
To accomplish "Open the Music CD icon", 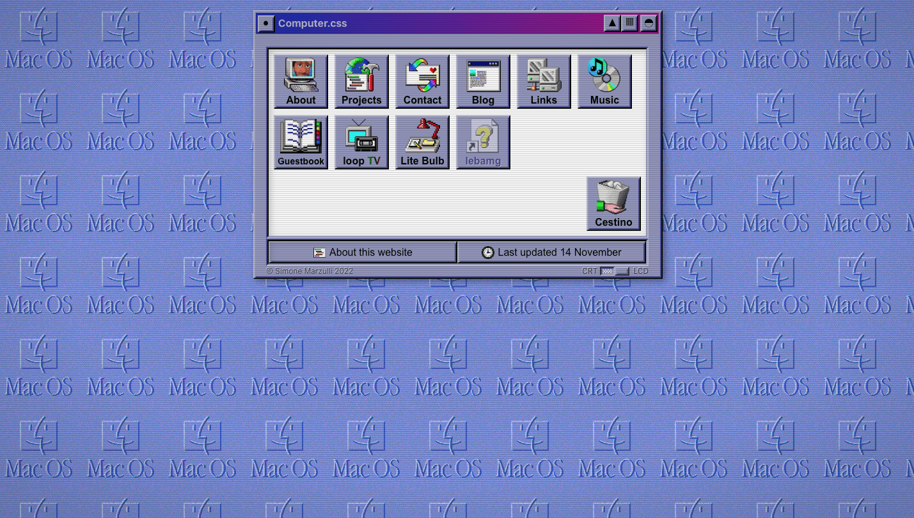I will [x=604, y=81].
